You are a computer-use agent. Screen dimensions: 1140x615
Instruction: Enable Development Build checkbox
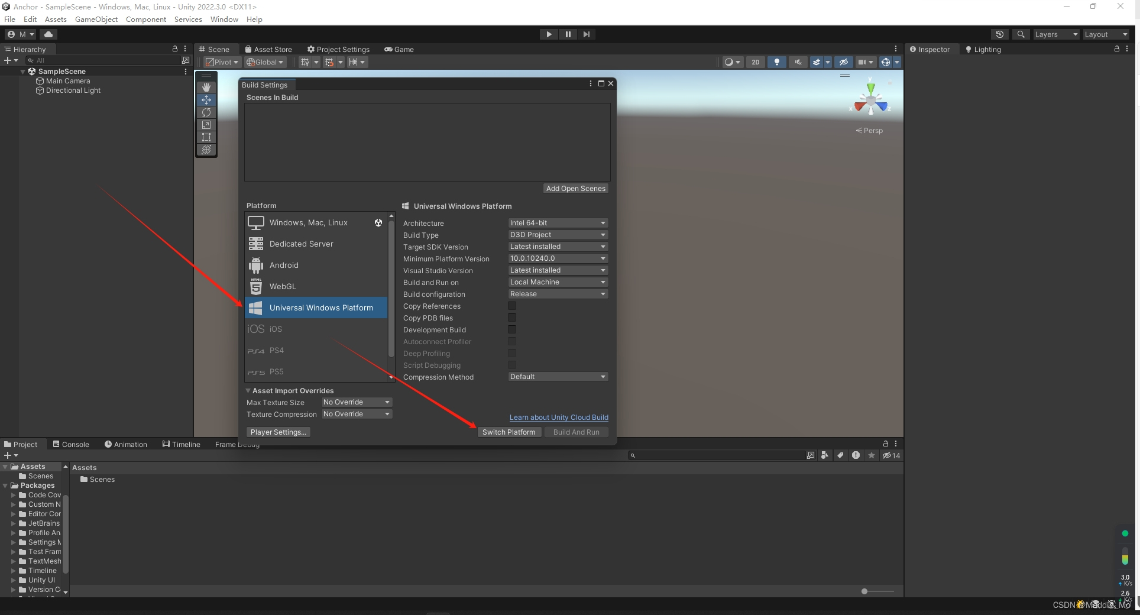pos(512,329)
